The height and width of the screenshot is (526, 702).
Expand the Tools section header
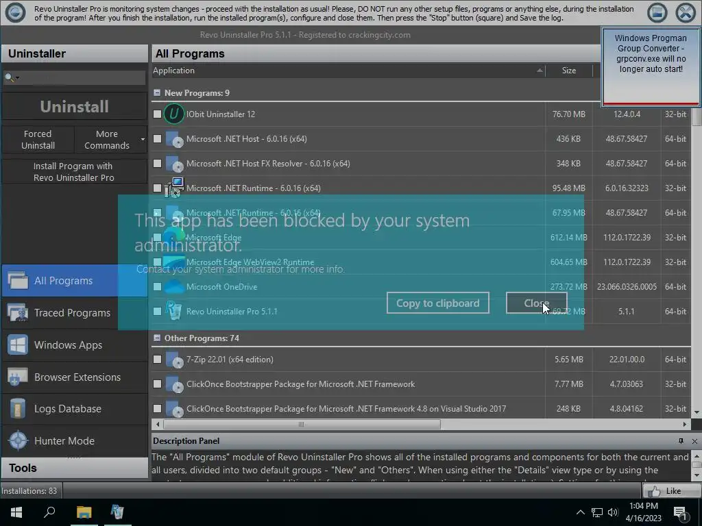click(x=74, y=468)
